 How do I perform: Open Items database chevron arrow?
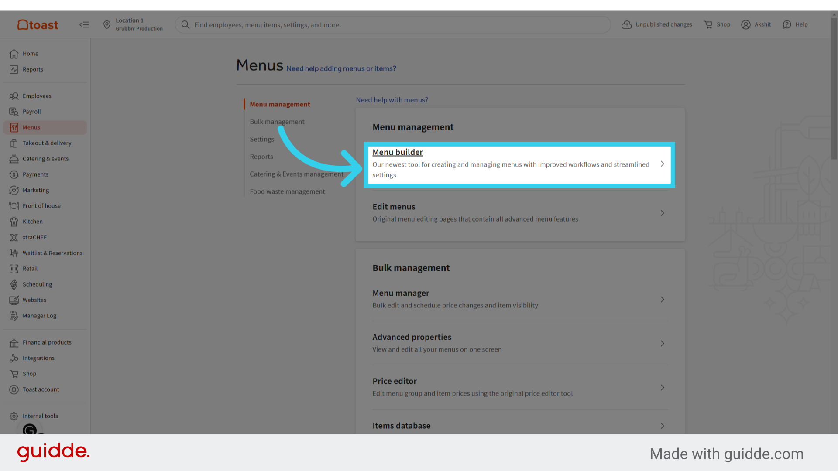coord(662,426)
